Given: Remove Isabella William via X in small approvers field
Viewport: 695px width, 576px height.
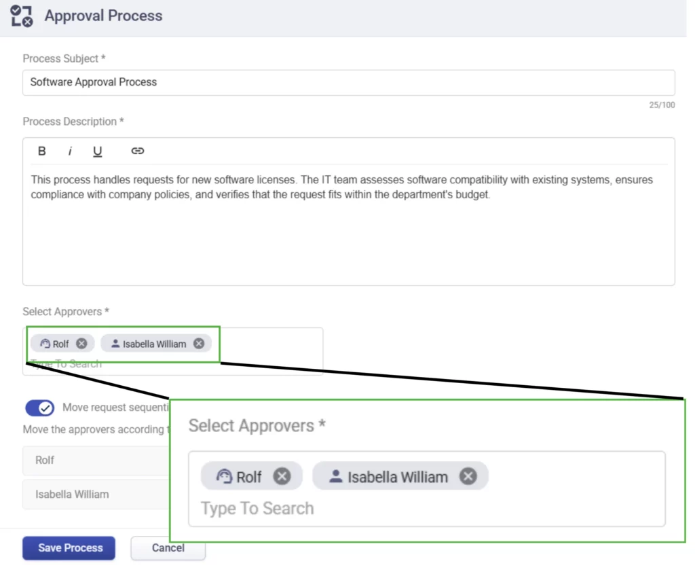Looking at the screenshot, I should [x=199, y=344].
